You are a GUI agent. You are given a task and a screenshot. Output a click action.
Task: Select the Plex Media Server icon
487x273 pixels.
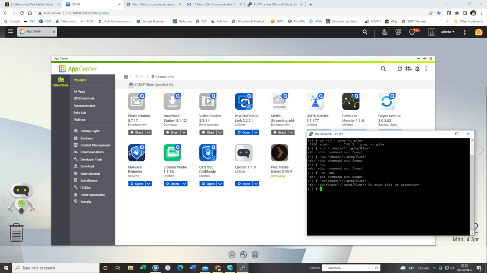[279, 152]
